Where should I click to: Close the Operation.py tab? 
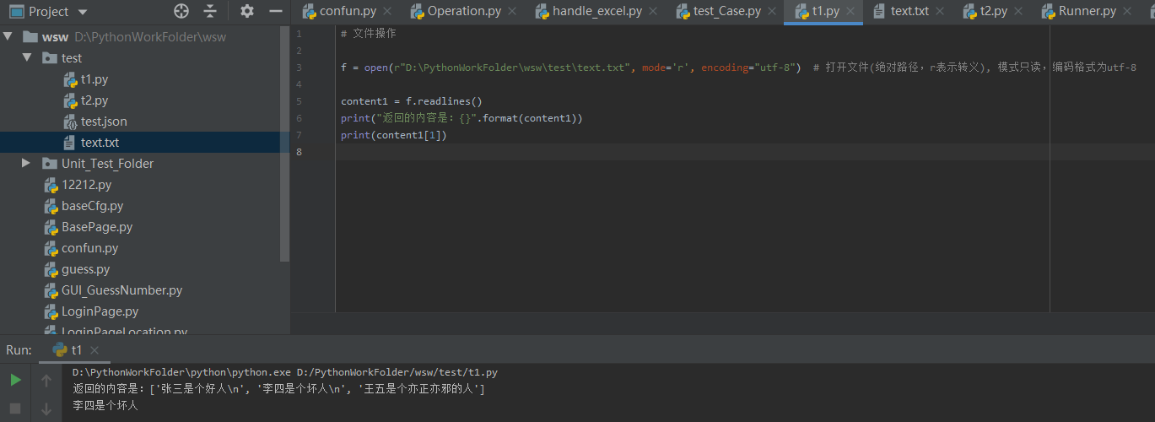pyautogui.click(x=512, y=12)
